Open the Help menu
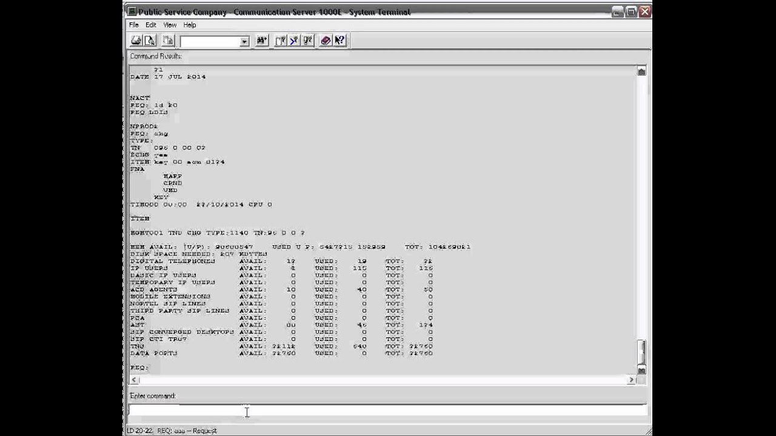This screenshot has width=776, height=436. tap(190, 25)
